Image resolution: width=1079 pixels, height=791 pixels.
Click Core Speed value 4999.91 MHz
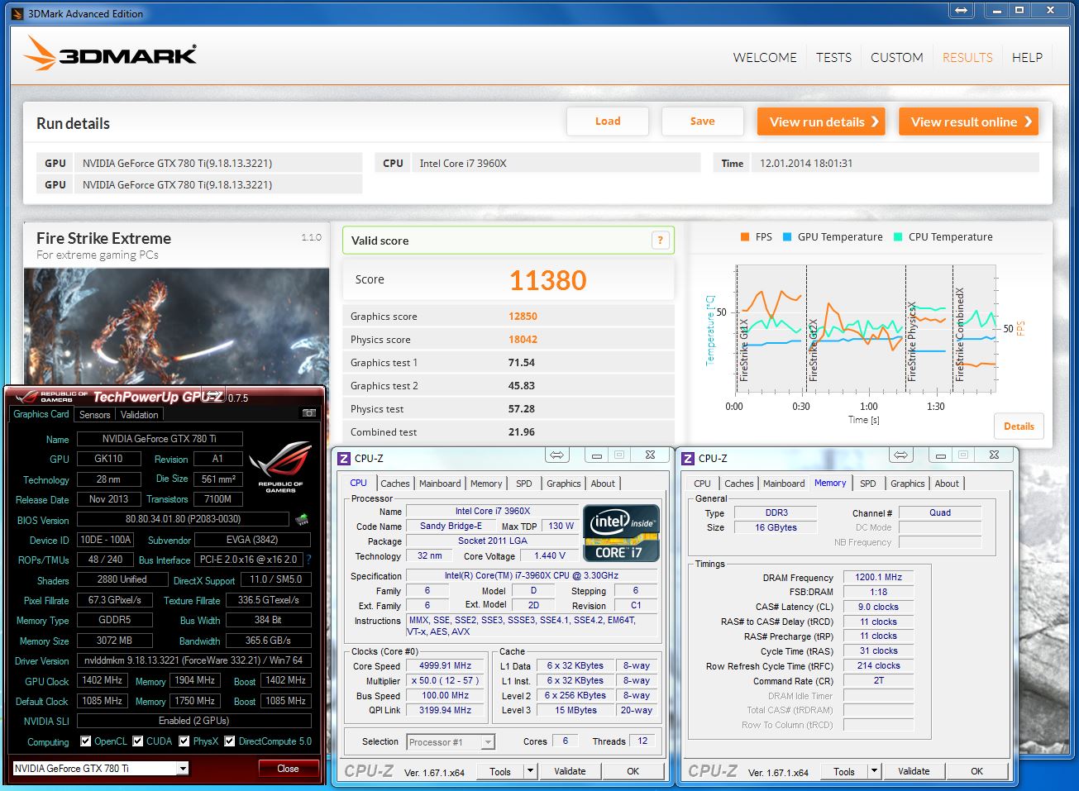tap(446, 666)
